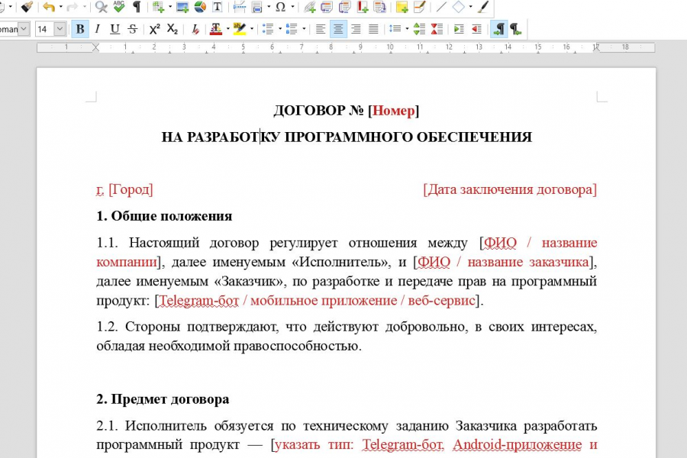This screenshot has height=458, width=687.
Task: Set right-to-left text direction
Action: (x=516, y=29)
